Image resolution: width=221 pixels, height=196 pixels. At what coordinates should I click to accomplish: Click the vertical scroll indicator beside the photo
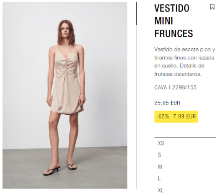(136, 13)
